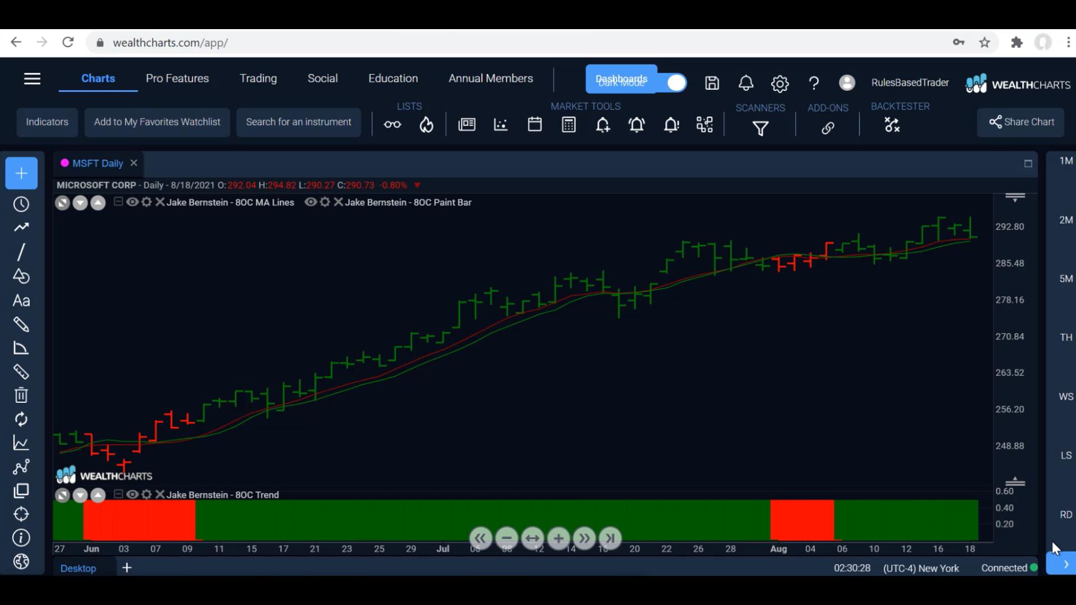Switch to the Charts tab
This screenshot has width=1076, height=605.
point(98,78)
